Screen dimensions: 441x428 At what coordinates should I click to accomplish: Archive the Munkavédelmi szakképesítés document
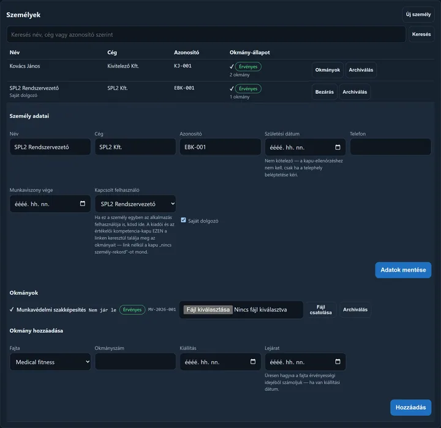tap(355, 310)
